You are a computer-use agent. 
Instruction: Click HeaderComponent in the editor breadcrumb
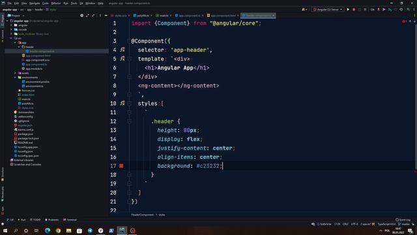pos(142,215)
